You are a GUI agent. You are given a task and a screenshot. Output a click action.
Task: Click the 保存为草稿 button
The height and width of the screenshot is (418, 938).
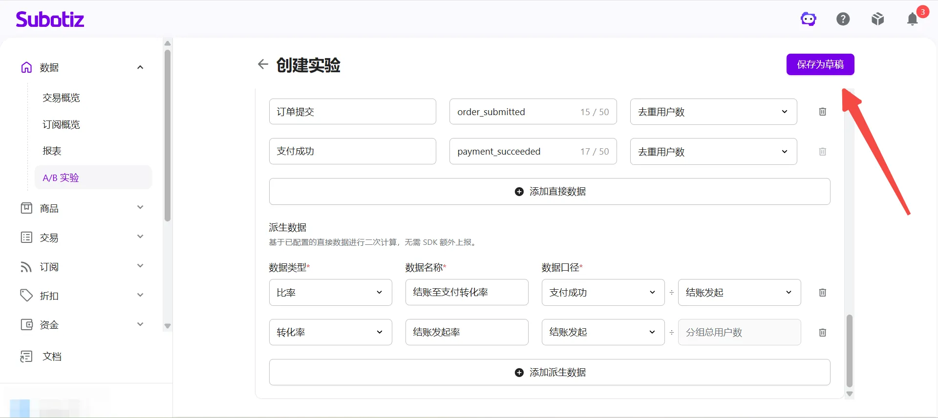tap(820, 64)
